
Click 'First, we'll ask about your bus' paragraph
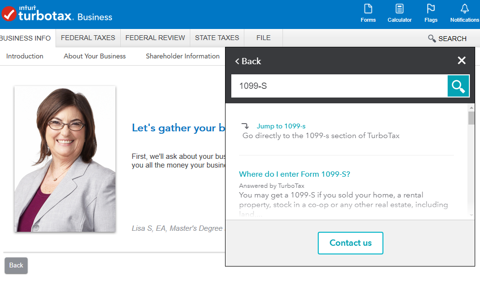point(179,161)
